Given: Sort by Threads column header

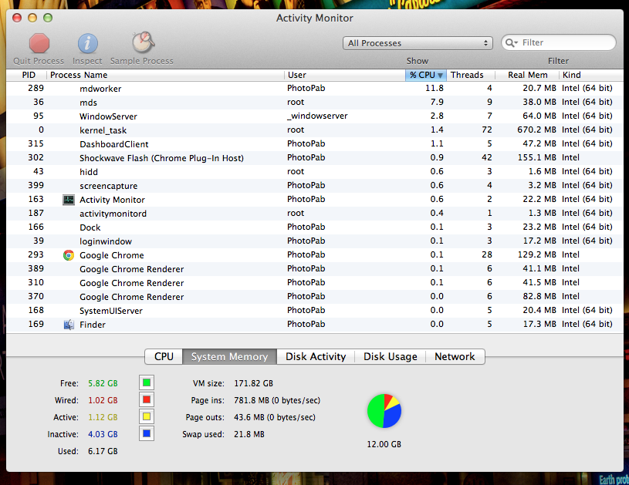Looking at the screenshot, I should coord(471,75).
